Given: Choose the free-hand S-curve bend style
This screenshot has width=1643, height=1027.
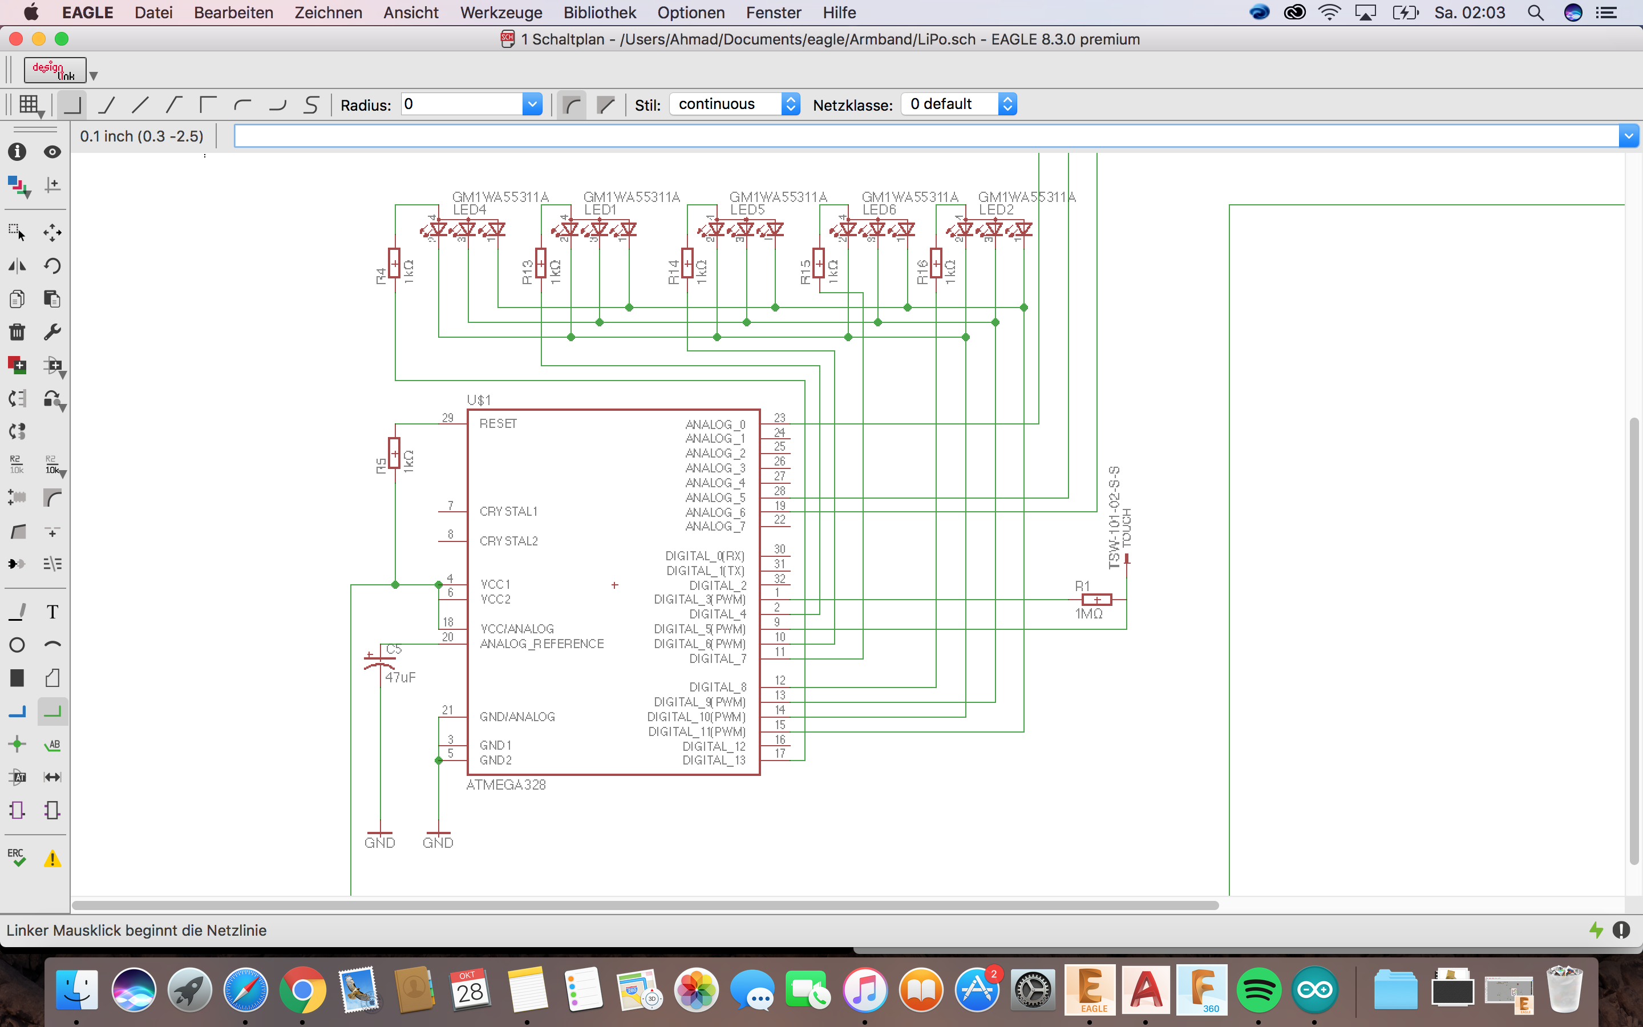Looking at the screenshot, I should 311,104.
